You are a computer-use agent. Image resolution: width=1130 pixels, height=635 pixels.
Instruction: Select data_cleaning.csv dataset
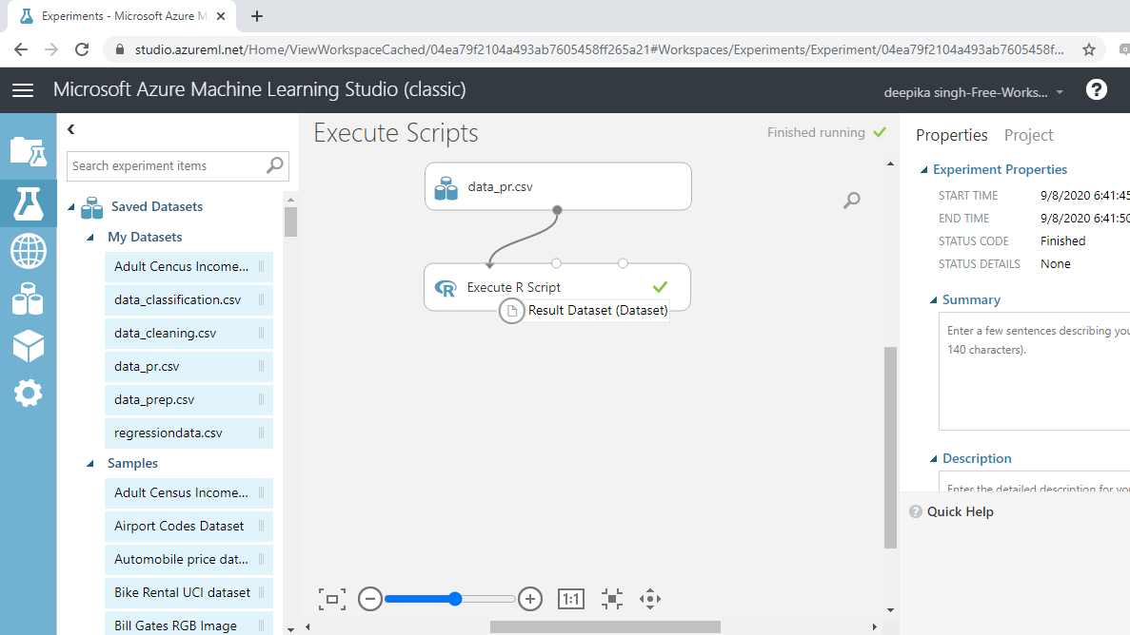188,334
